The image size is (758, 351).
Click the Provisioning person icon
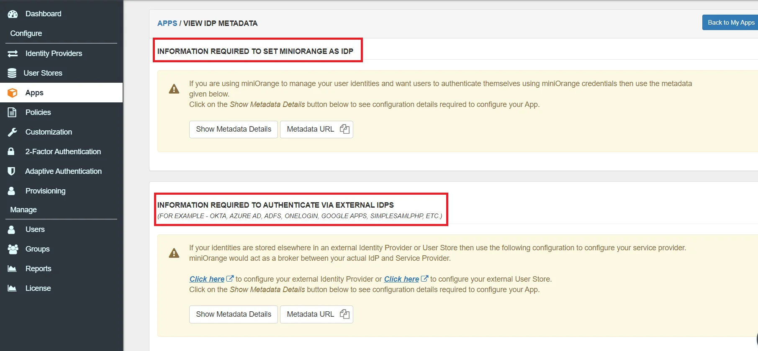[11, 191]
